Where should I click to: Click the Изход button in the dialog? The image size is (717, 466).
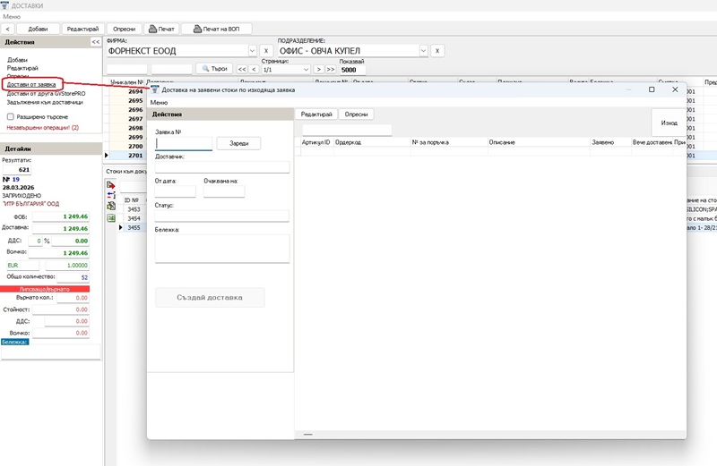click(668, 123)
